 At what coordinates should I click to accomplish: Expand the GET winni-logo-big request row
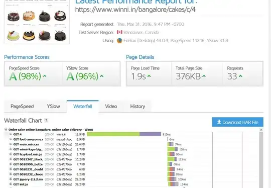tap(11, 149)
